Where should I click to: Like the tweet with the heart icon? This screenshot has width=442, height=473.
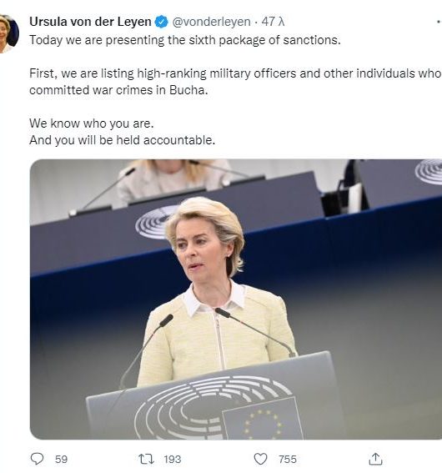(260, 459)
